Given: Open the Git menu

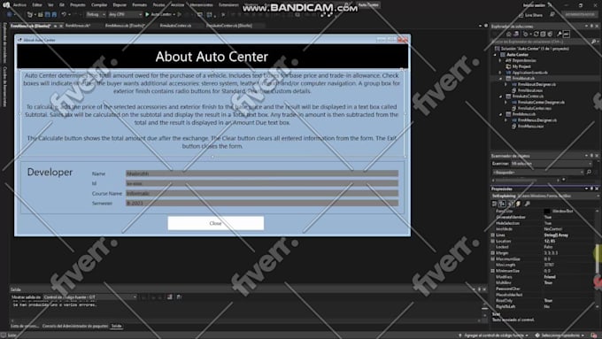Looking at the screenshot, I should coord(62,5).
